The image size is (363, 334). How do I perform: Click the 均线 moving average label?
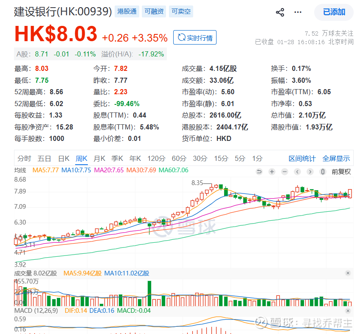(20, 170)
